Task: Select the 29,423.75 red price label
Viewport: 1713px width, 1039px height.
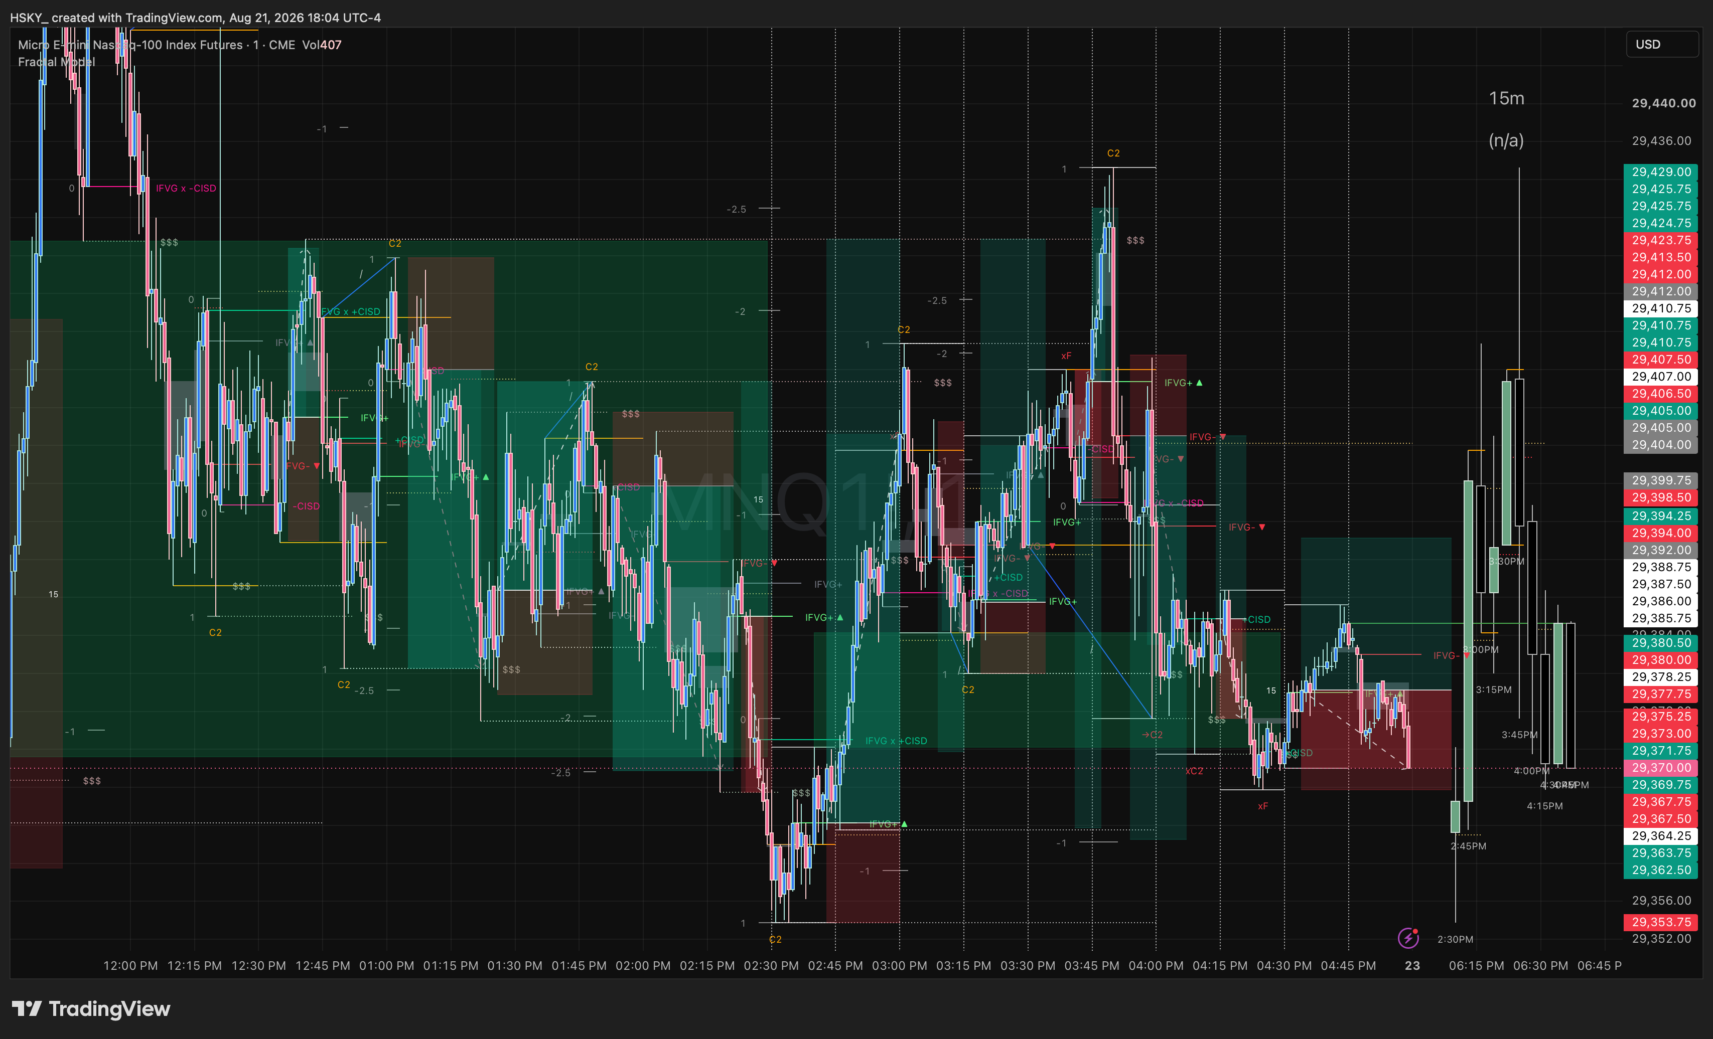Action: [x=1660, y=240]
